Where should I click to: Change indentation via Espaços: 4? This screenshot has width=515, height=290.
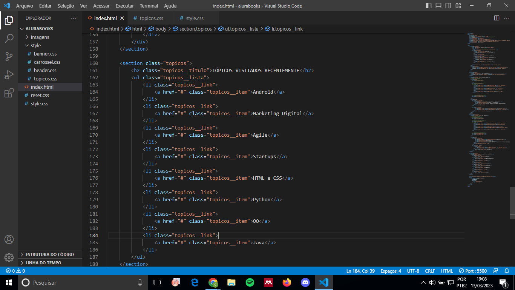pos(391,271)
